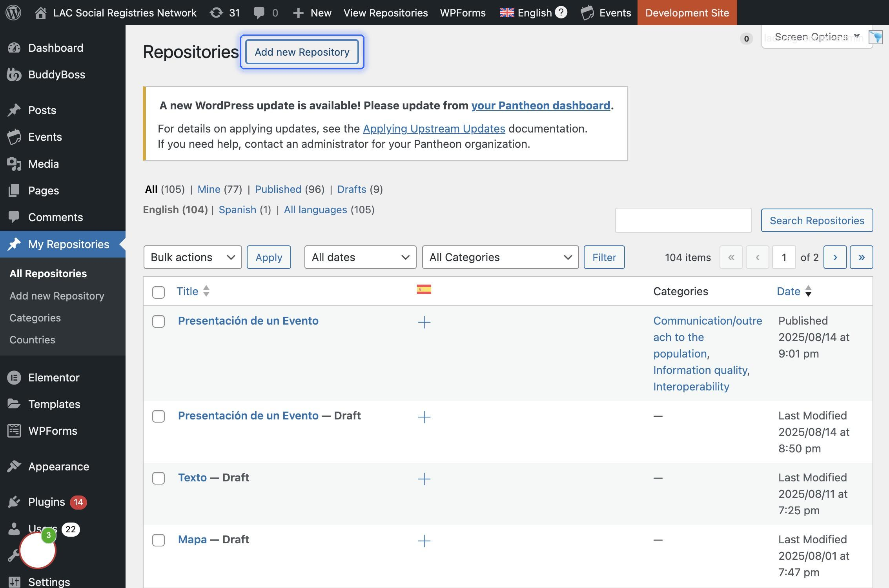Click the WordPress logo icon

(x=13, y=13)
